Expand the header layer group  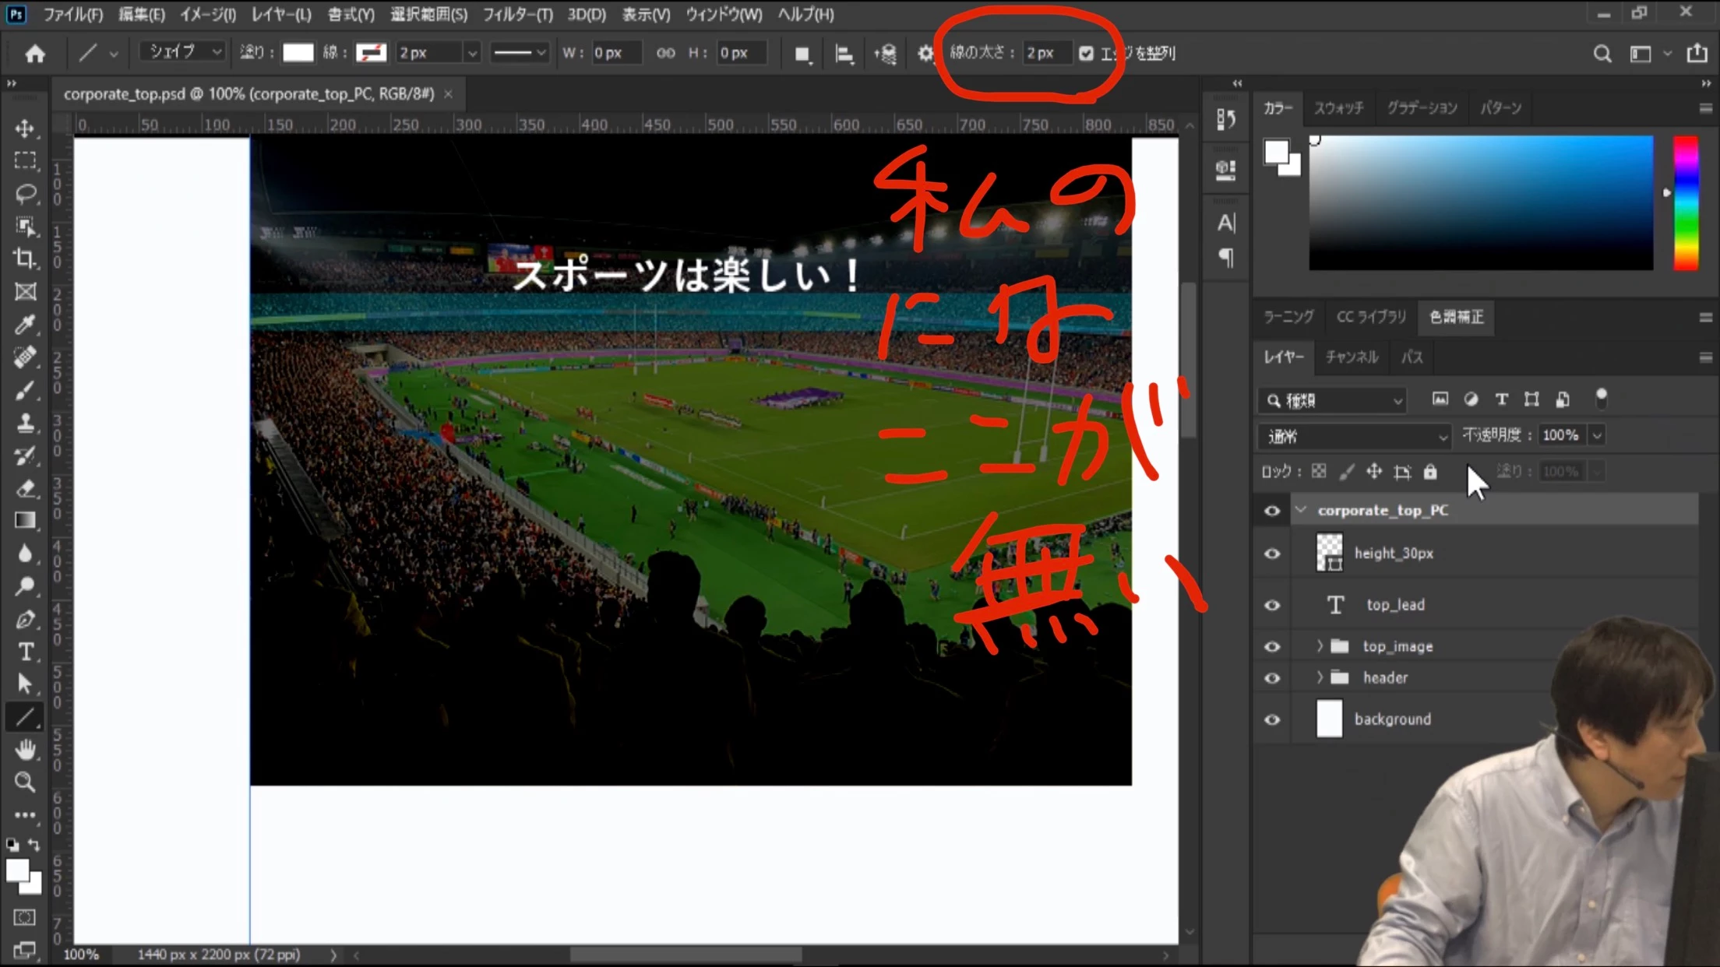[1320, 677]
